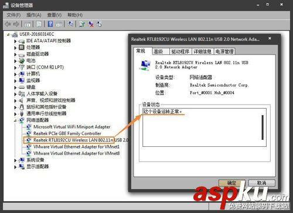Click the Port_#0001.Hub_#0004 location text
Image resolution: width=293 pixels, height=213 pixels.
coord(212,93)
